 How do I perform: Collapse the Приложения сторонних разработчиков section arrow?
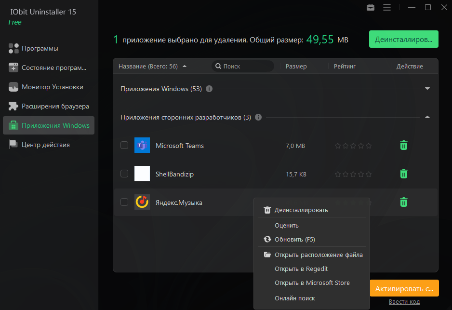coord(427,117)
